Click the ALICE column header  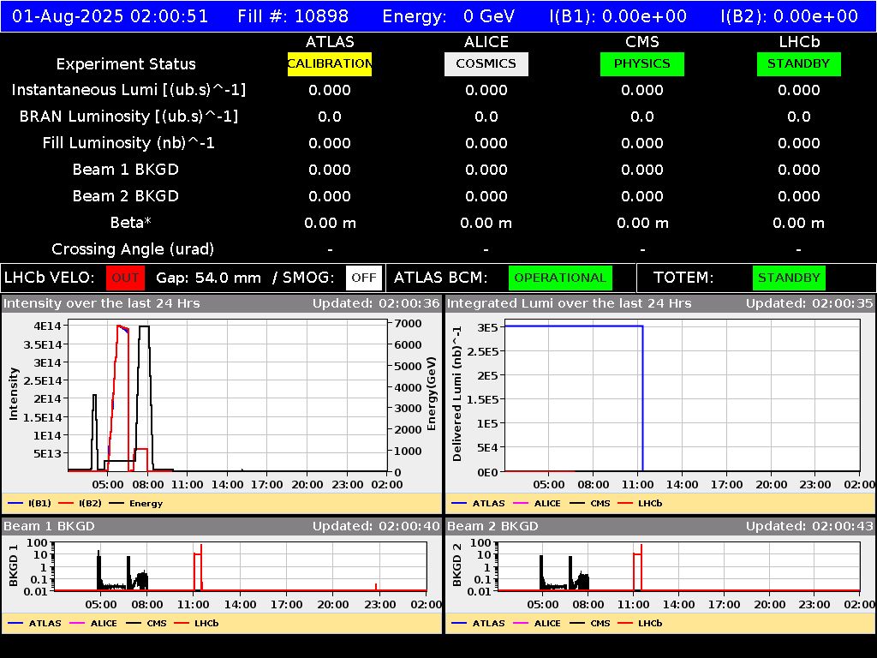(x=486, y=42)
